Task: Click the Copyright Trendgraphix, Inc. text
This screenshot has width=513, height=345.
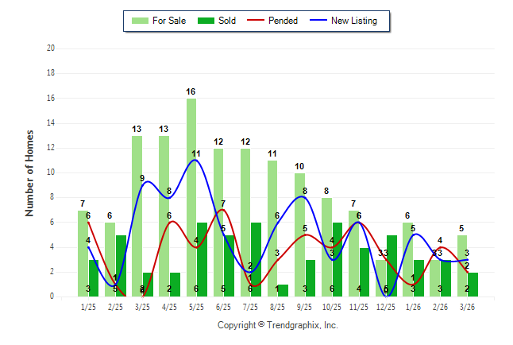Action: pos(278,325)
